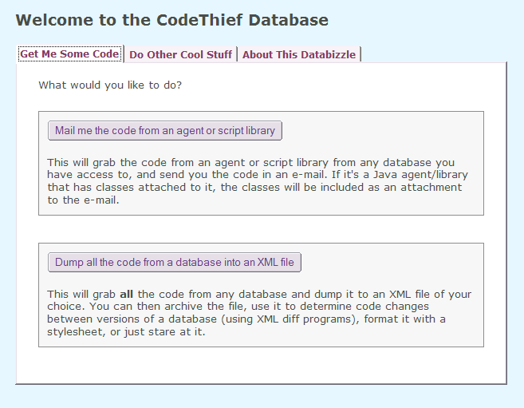Click the 'What would you like to do?' prompt
The width and height of the screenshot is (524, 408).
(110, 85)
